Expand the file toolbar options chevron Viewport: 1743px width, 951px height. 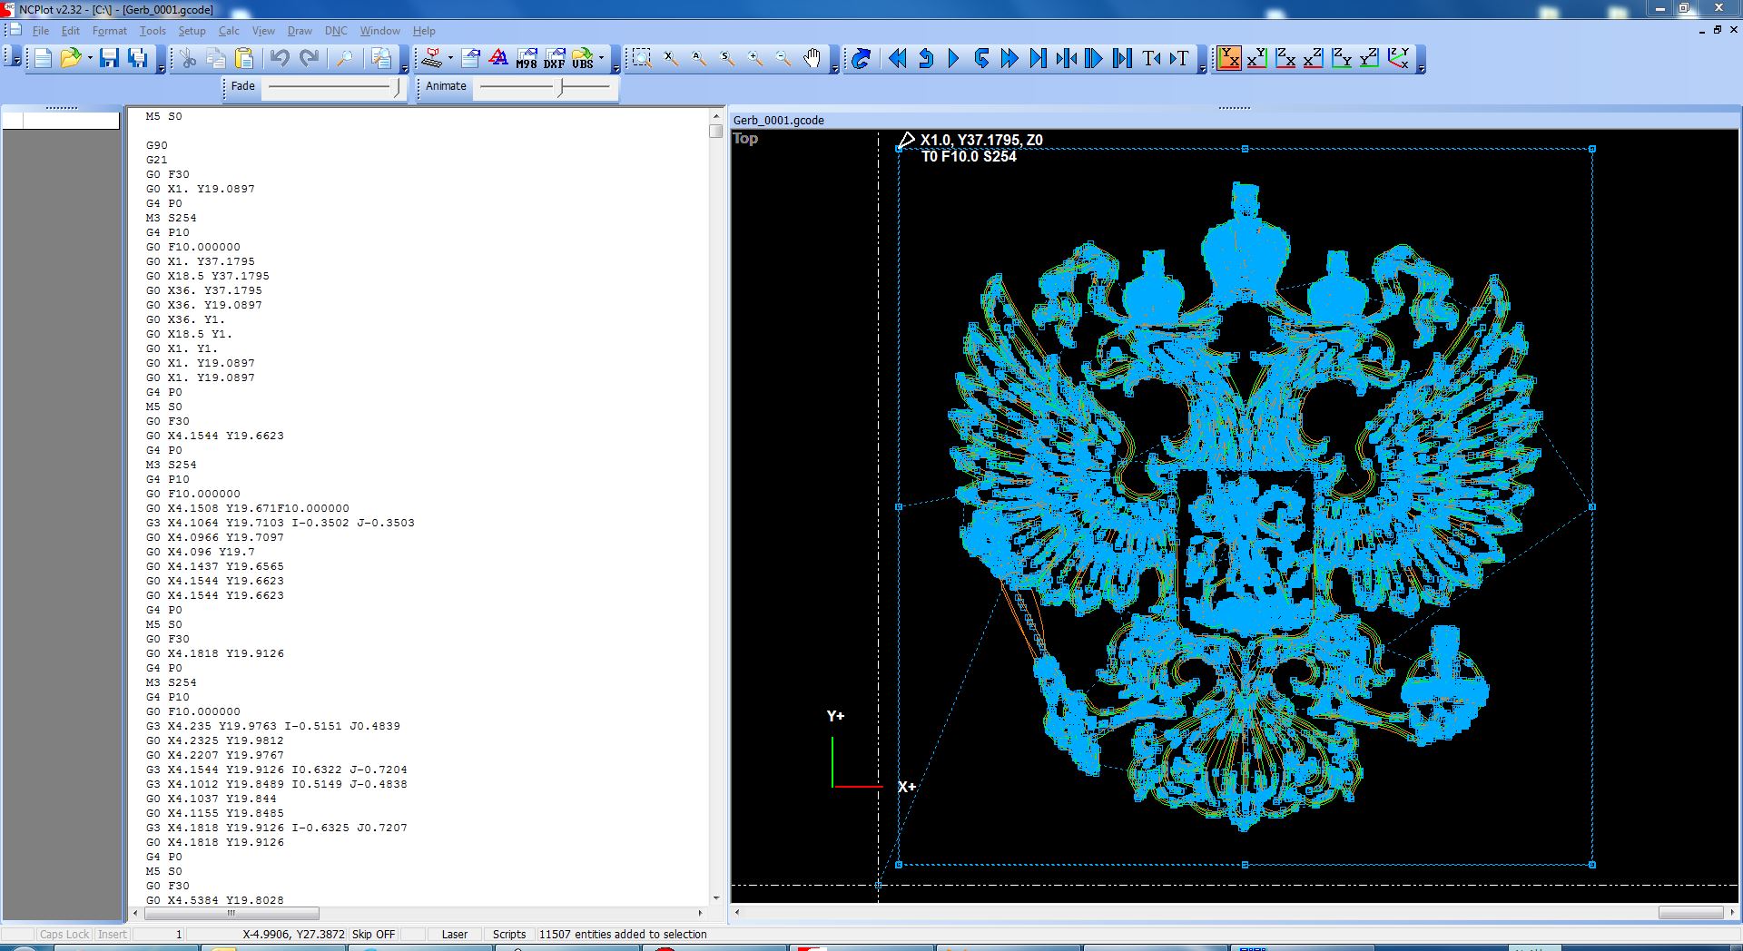[162, 63]
